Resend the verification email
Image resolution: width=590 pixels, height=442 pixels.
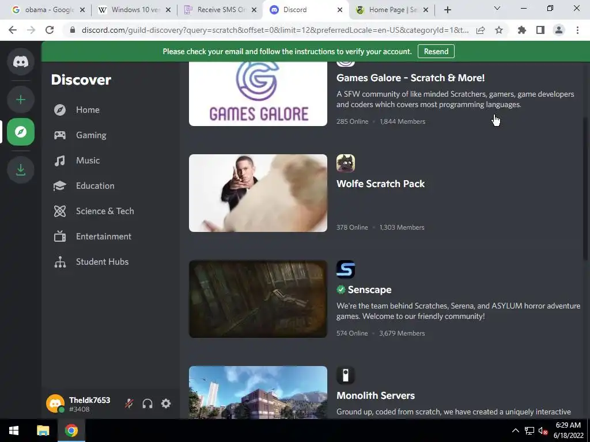click(x=436, y=51)
